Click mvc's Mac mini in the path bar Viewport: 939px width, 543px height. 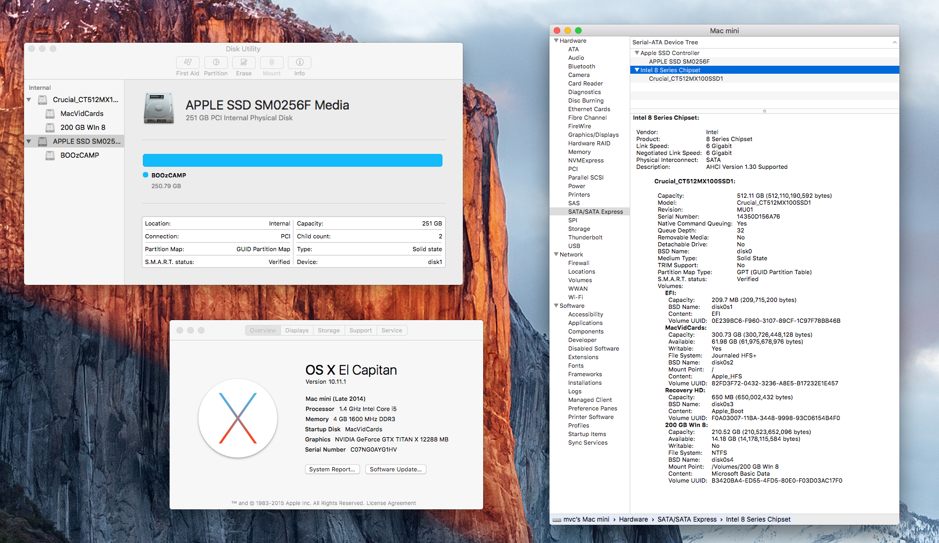(586, 519)
